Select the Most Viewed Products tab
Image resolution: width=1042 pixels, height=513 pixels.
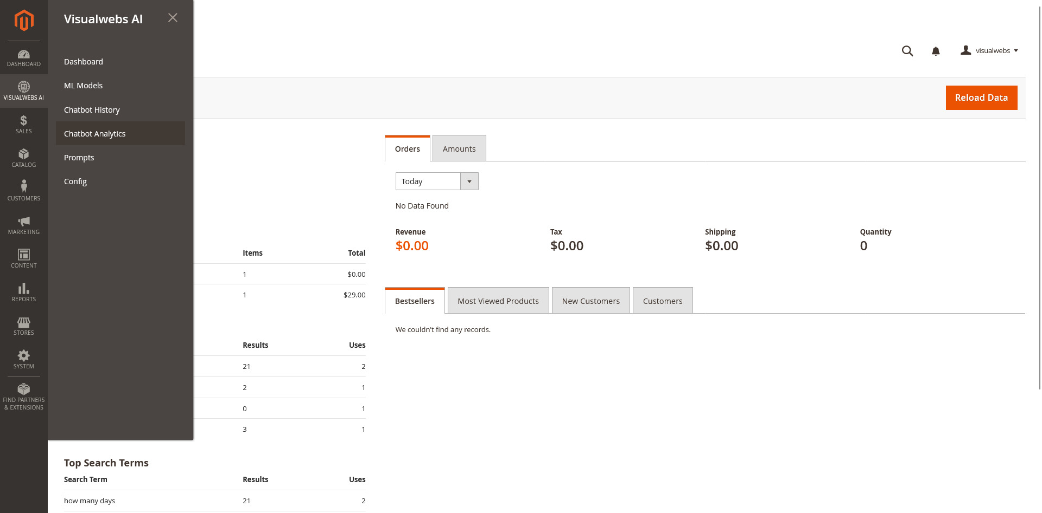498,301
